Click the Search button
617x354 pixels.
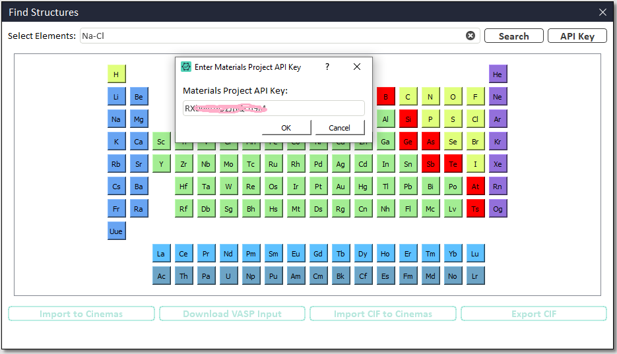pos(514,36)
